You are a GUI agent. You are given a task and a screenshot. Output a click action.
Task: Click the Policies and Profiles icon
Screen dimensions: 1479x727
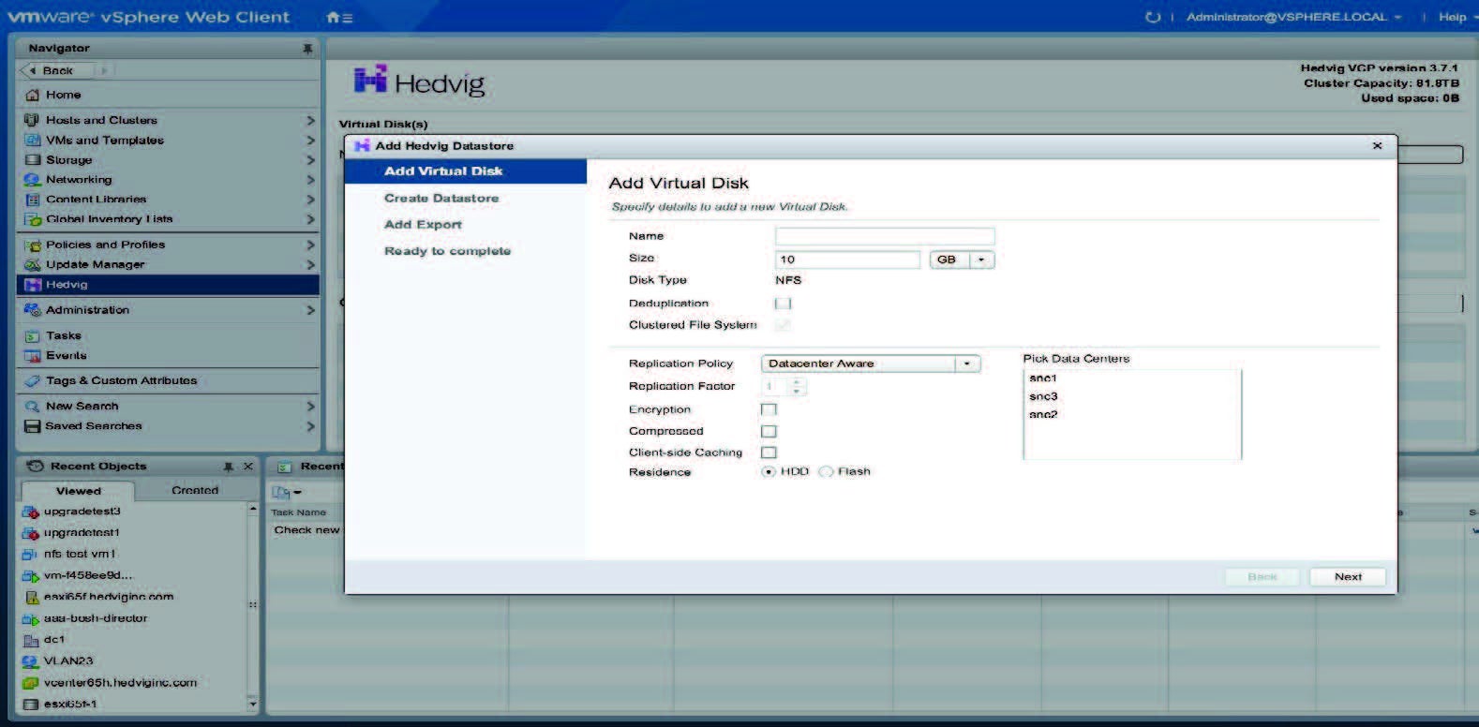(33, 245)
